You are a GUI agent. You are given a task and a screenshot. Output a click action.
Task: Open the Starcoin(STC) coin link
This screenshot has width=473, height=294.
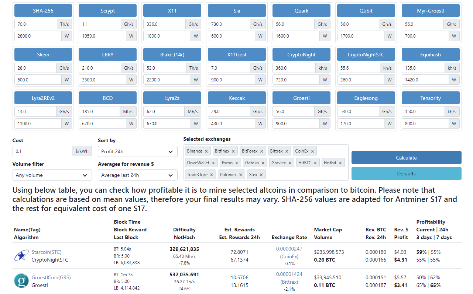tap(47, 252)
